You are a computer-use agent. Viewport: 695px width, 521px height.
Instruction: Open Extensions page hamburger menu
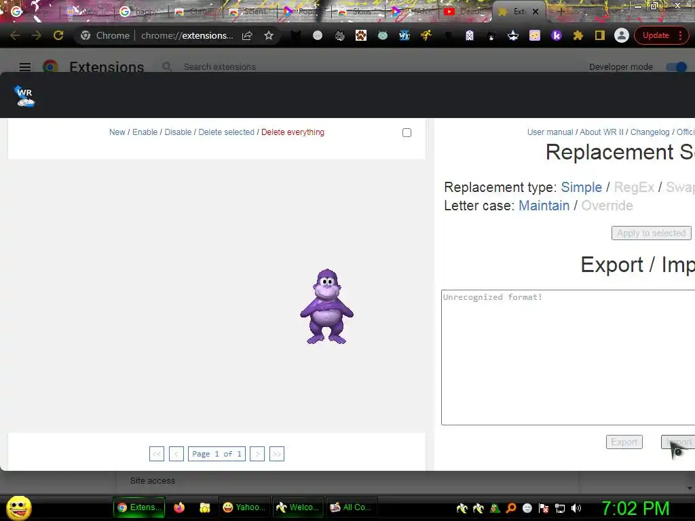click(x=25, y=67)
